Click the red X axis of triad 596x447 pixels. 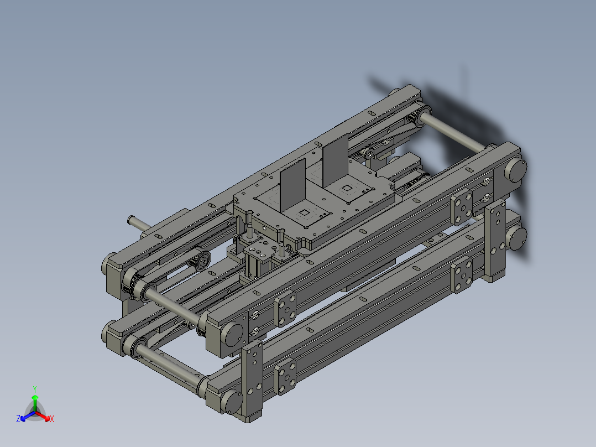(x=43, y=416)
